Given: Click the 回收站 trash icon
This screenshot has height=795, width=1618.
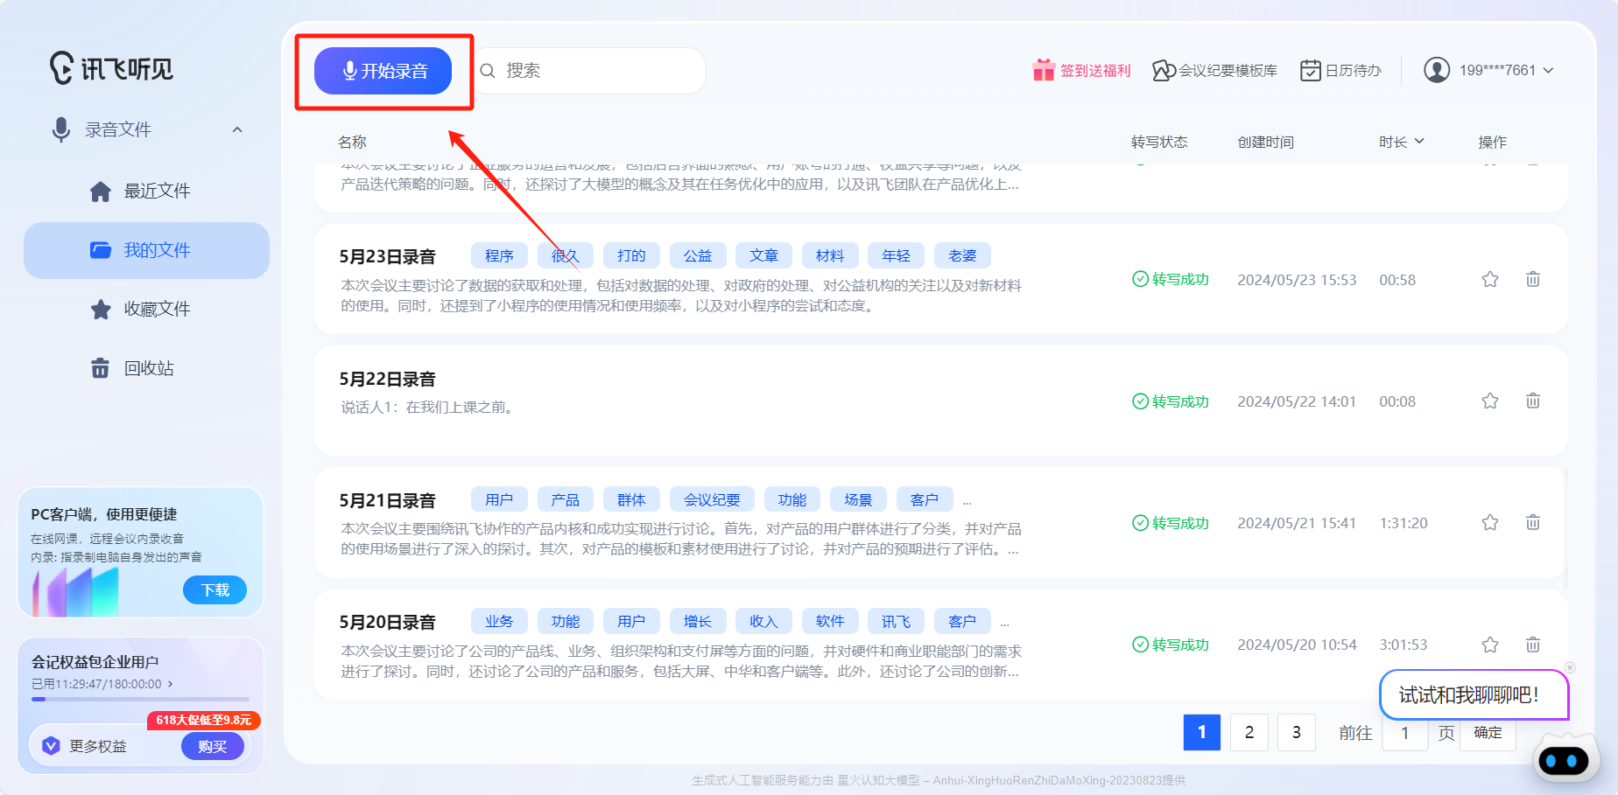Looking at the screenshot, I should [101, 368].
